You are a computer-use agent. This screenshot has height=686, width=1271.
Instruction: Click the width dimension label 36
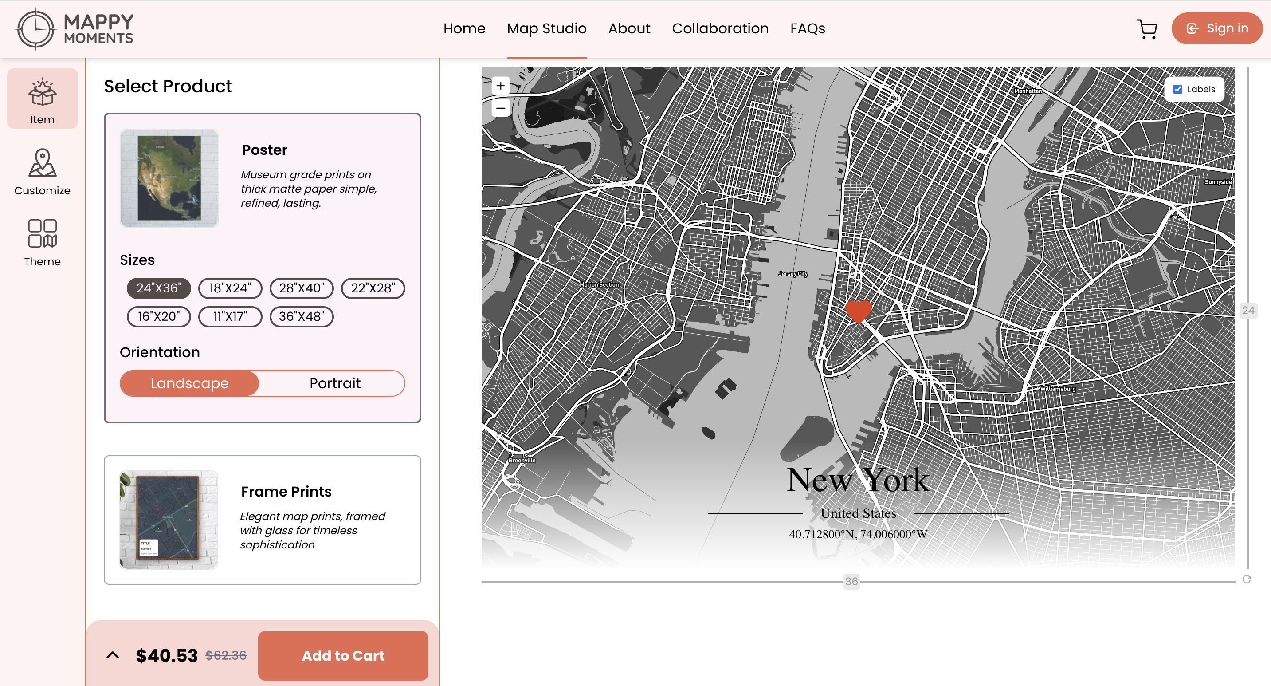click(x=851, y=581)
